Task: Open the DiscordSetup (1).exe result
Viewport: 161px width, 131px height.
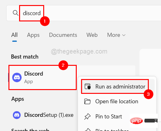Action: (43, 115)
